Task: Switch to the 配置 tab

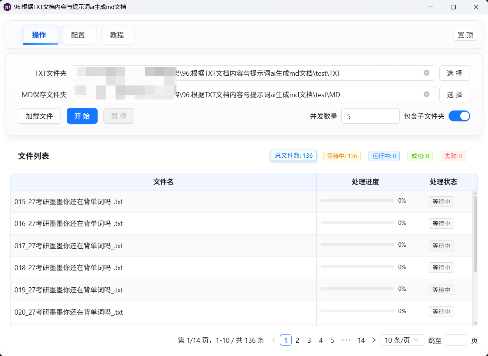Action: coord(79,35)
